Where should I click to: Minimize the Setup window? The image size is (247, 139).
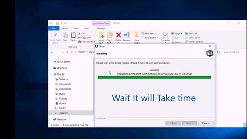click(x=191, y=46)
